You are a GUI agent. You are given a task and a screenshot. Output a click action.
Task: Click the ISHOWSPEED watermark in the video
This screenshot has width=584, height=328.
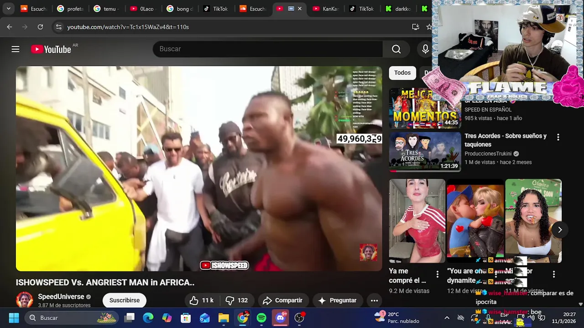coord(224,265)
